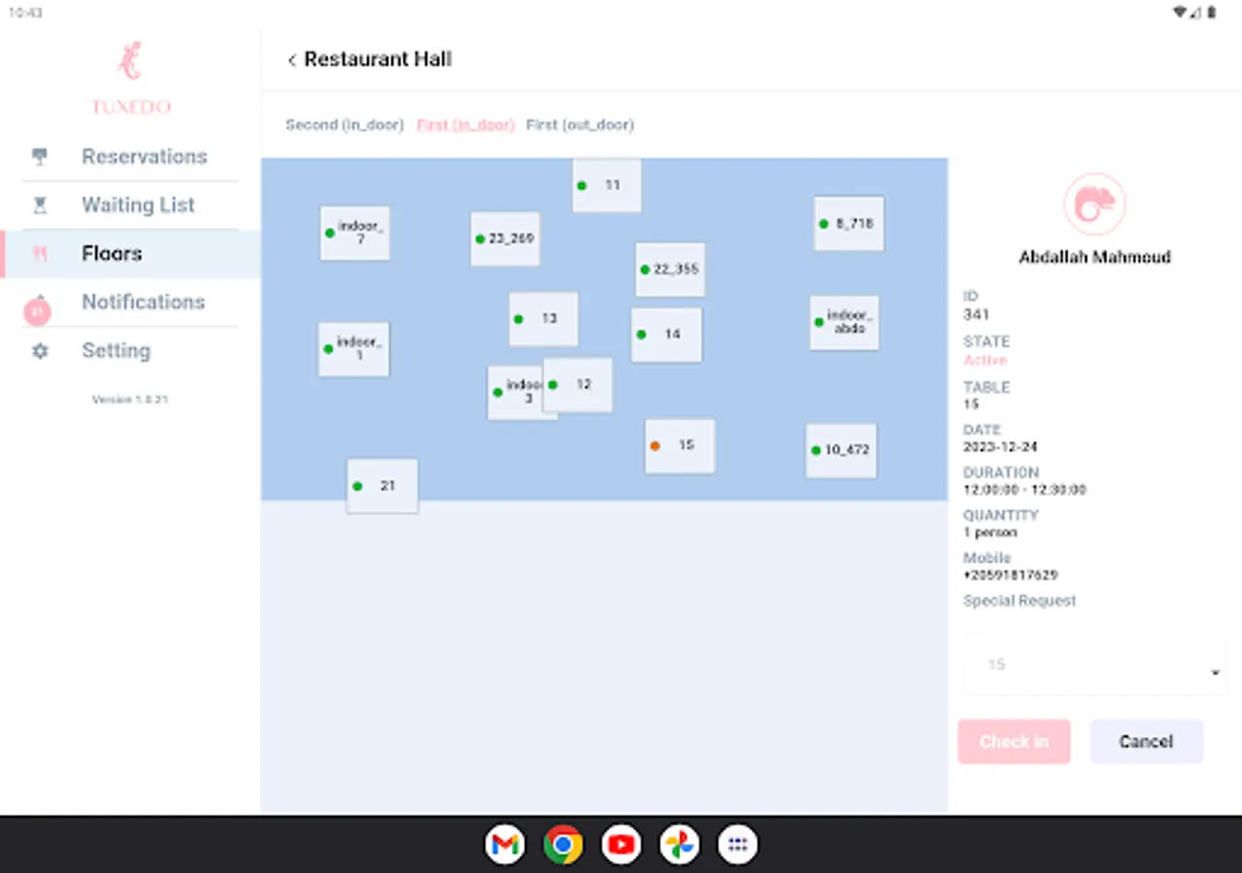The height and width of the screenshot is (873, 1242).
Task: Open Reservations from the sidebar icon
Action: click(39, 156)
